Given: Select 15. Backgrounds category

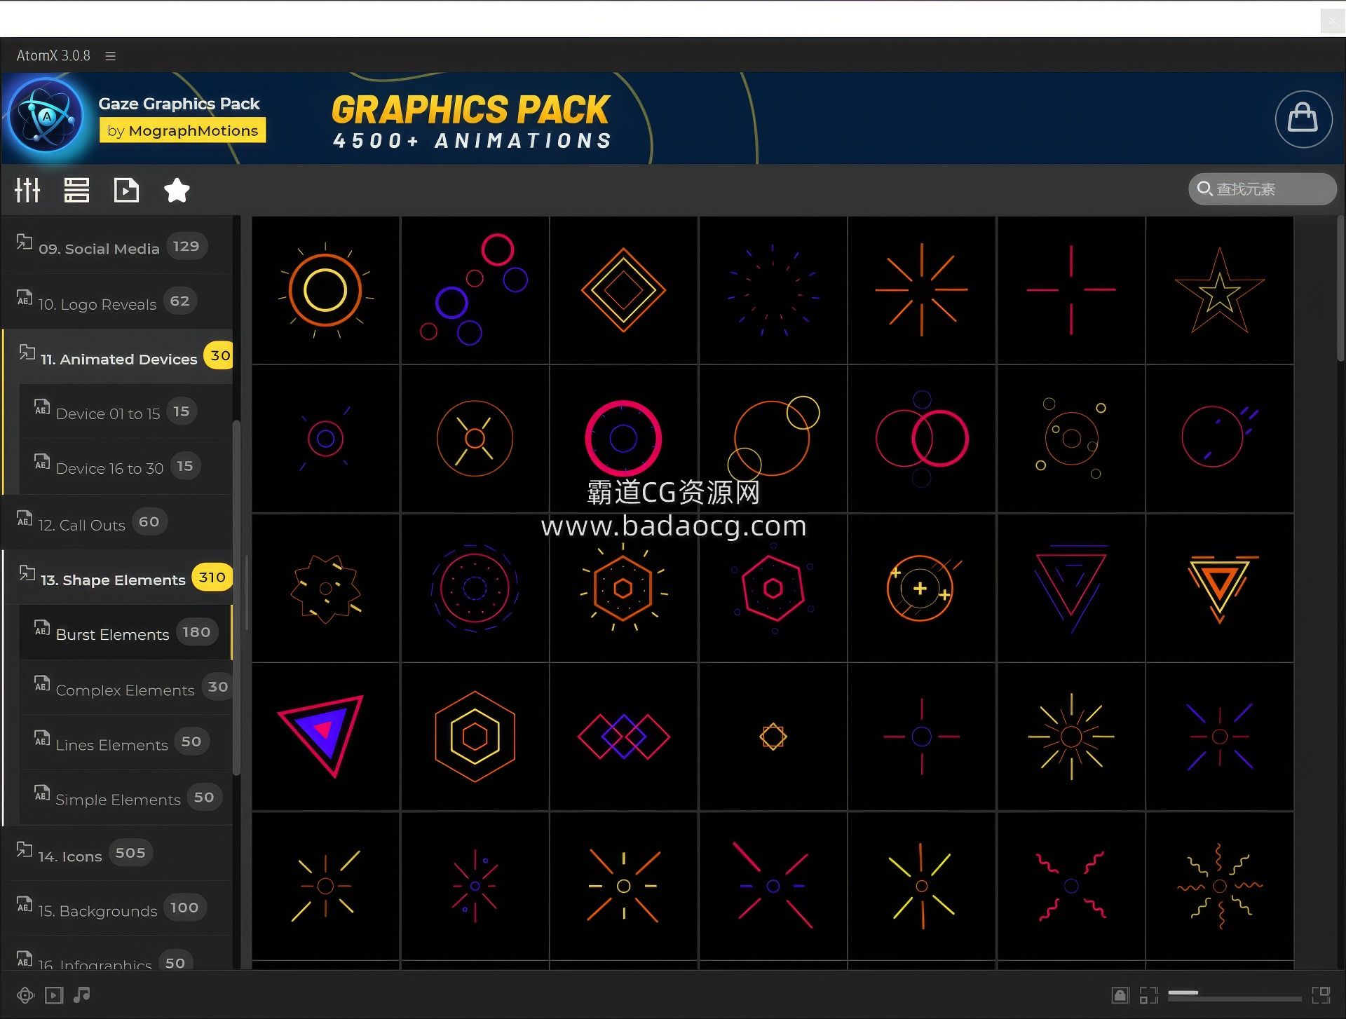Looking at the screenshot, I should tap(117, 909).
